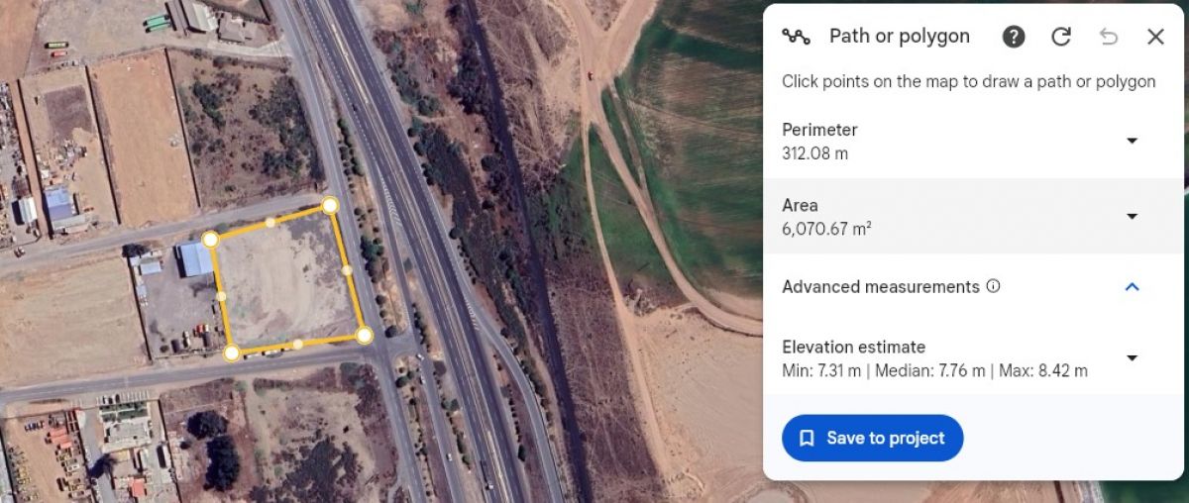This screenshot has width=1189, height=503.
Task: Click the midpoint handle on bottom polygon edge
Action: 297,344
